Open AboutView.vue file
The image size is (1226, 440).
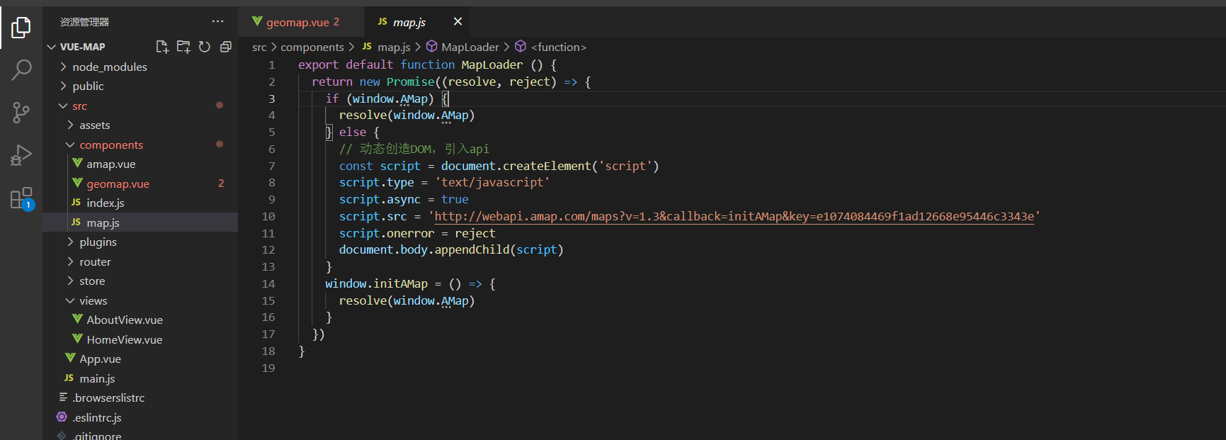coord(140,320)
